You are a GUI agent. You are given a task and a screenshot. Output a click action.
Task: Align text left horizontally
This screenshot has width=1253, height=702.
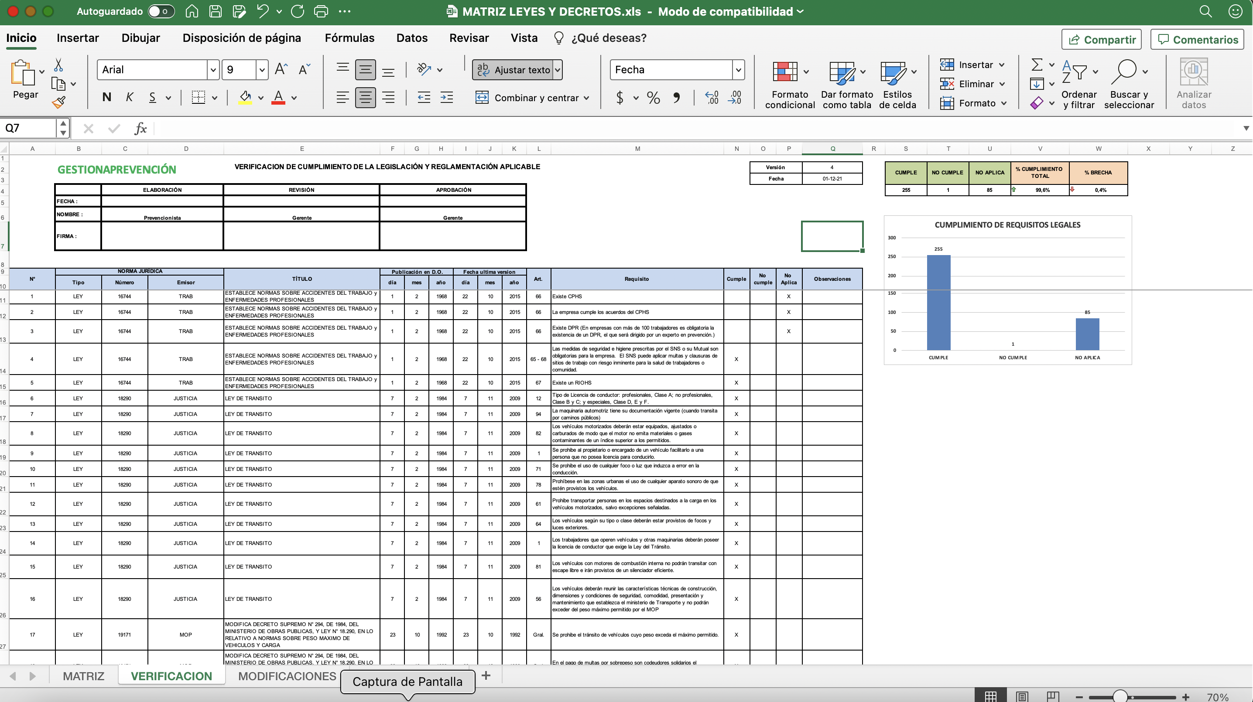point(342,97)
